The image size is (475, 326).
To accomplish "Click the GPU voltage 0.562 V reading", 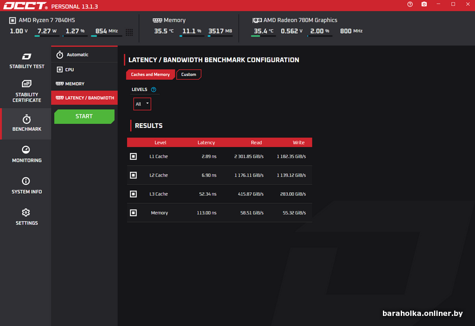I will (292, 31).
